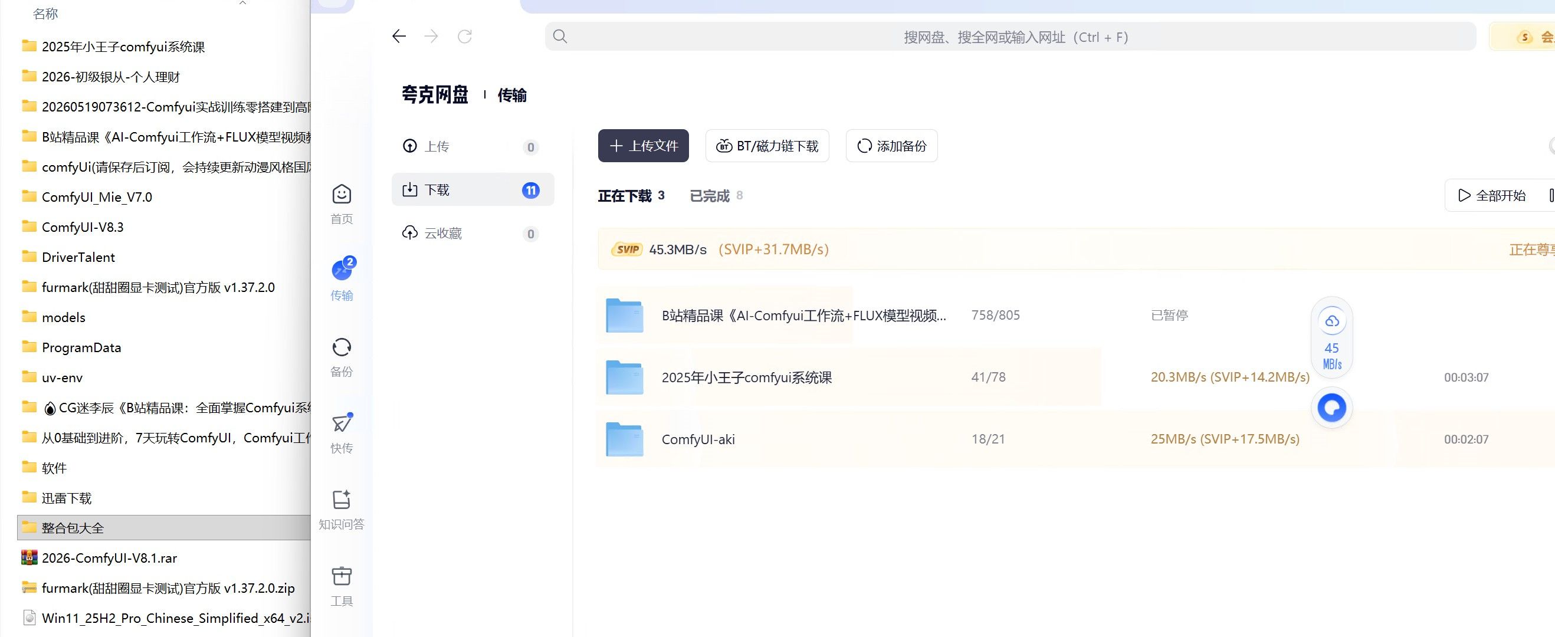Go back with the left arrow icon

399,37
